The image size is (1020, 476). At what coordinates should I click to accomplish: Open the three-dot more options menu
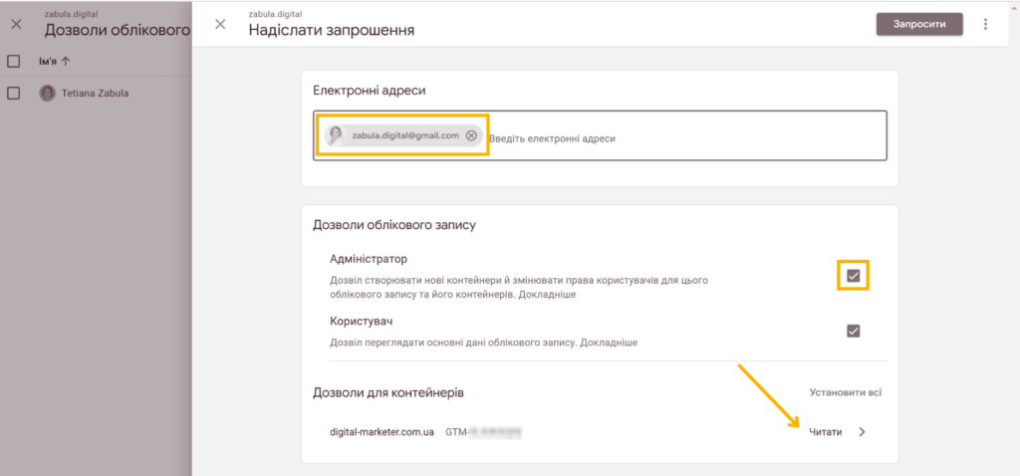985,24
